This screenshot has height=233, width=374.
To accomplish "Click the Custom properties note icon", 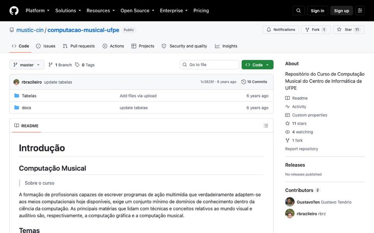I will 288,115.
